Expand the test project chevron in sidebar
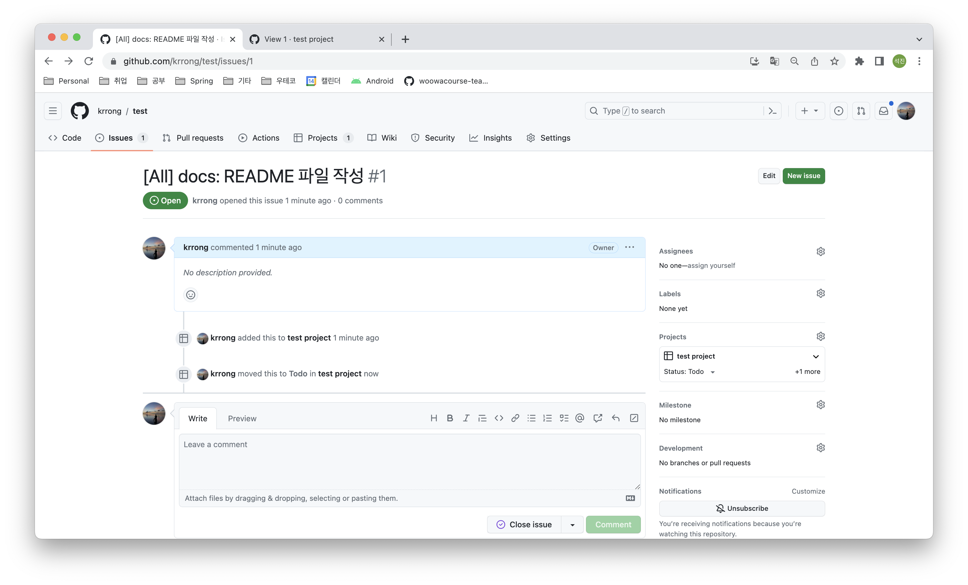Image resolution: width=968 pixels, height=585 pixels. (816, 356)
